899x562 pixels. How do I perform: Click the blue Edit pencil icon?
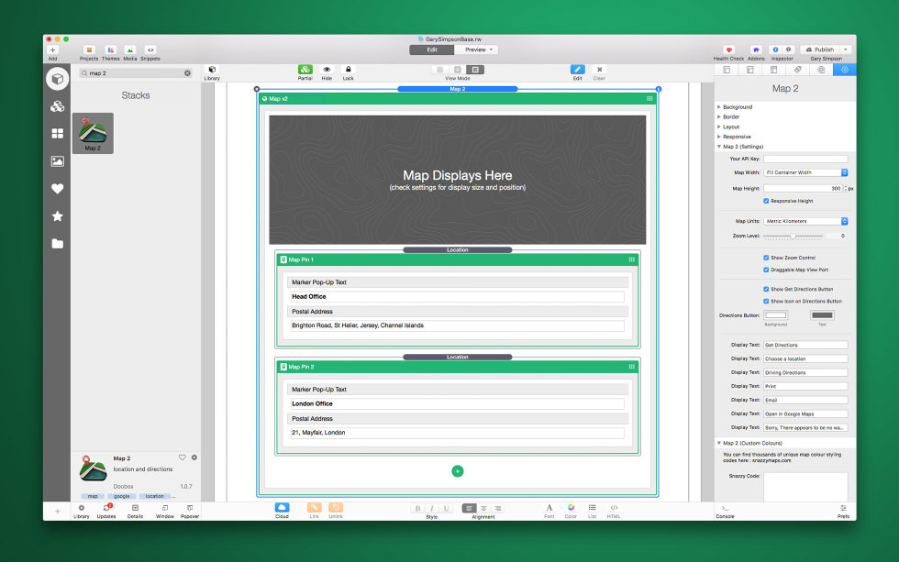(x=577, y=70)
